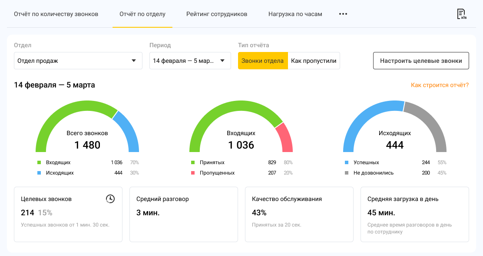
Task: Open the three-dots more tabs menu
Action: pyautogui.click(x=343, y=14)
